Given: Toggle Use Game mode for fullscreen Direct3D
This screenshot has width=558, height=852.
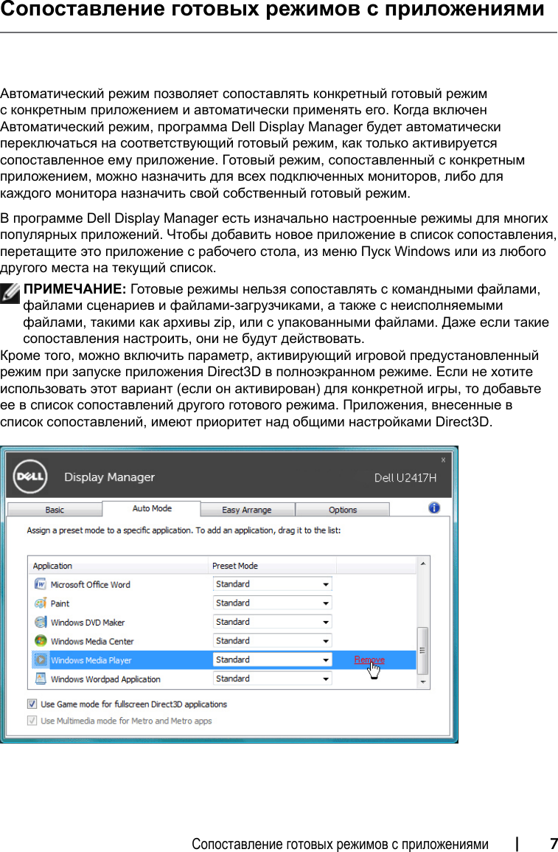Looking at the screenshot, I should 32,704.
